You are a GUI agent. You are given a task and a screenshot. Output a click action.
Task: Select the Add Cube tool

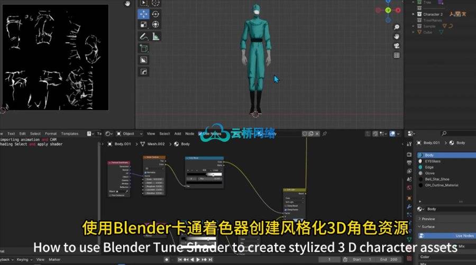point(144,49)
